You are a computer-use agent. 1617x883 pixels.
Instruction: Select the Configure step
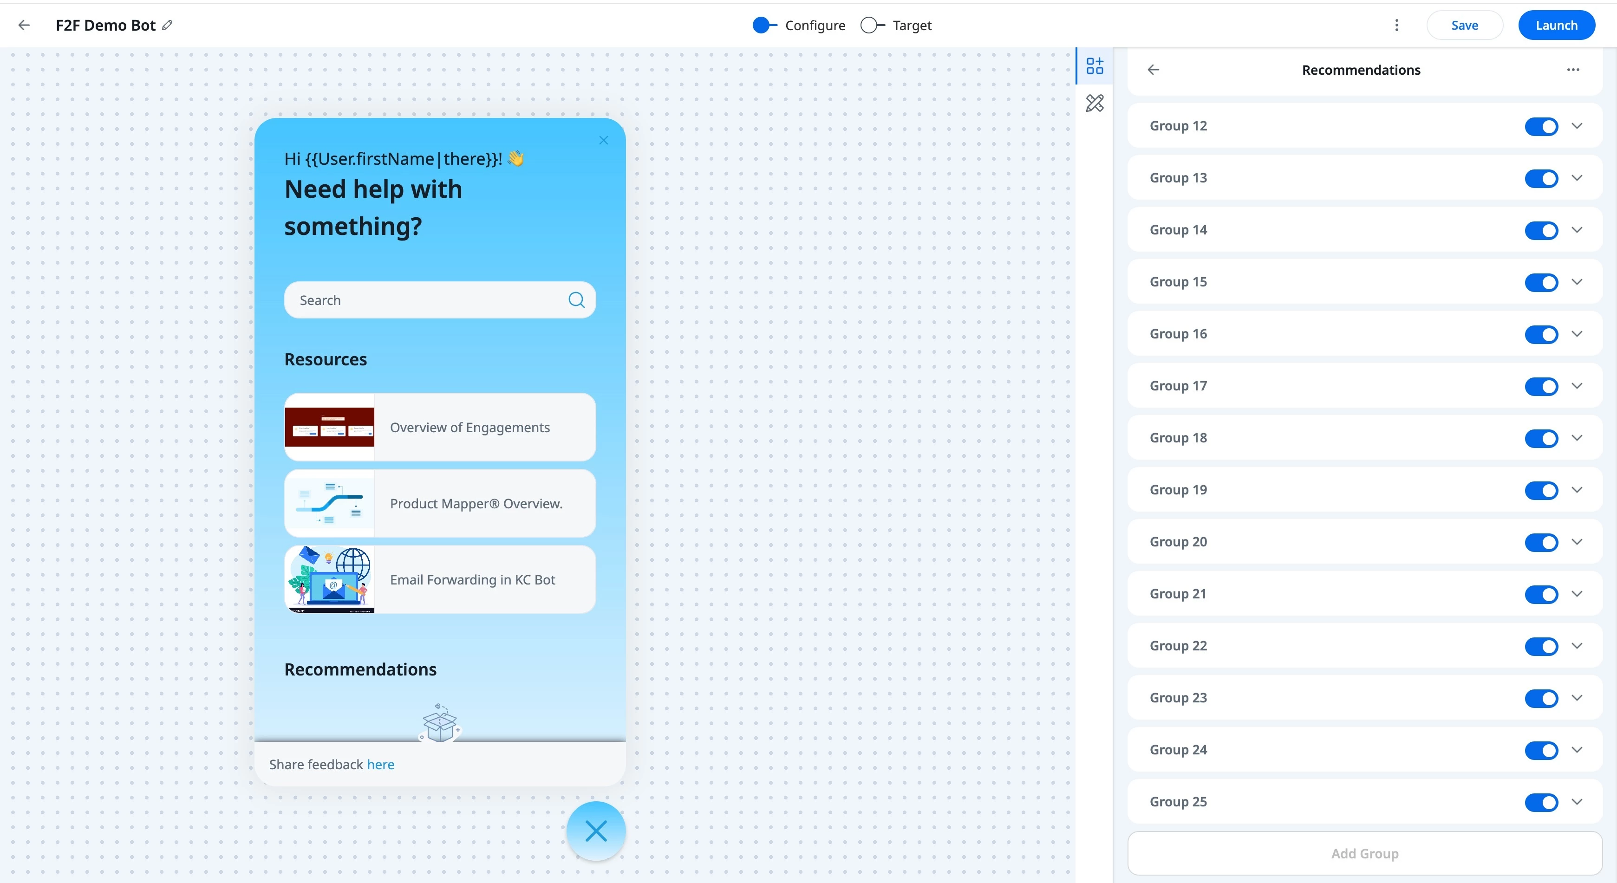tap(799, 25)
